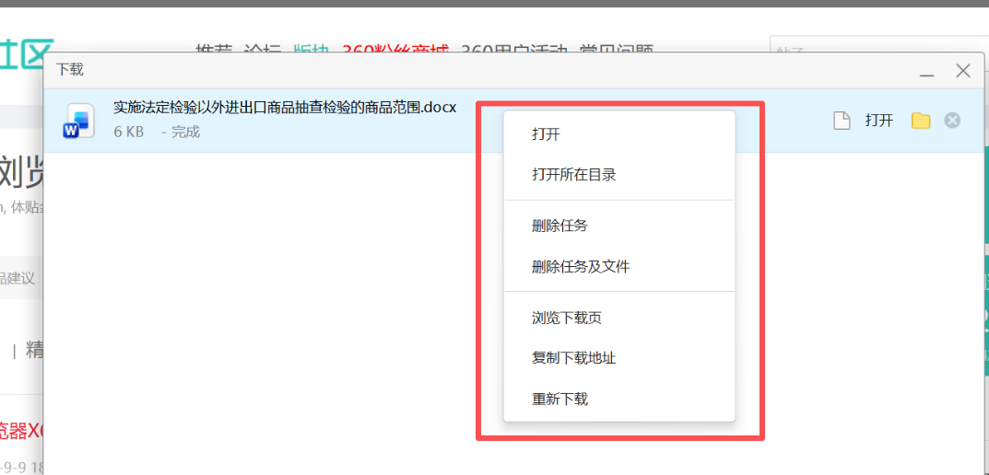
Task: Choose 删除任务及文件 menu entry
Action: [618, 266]
